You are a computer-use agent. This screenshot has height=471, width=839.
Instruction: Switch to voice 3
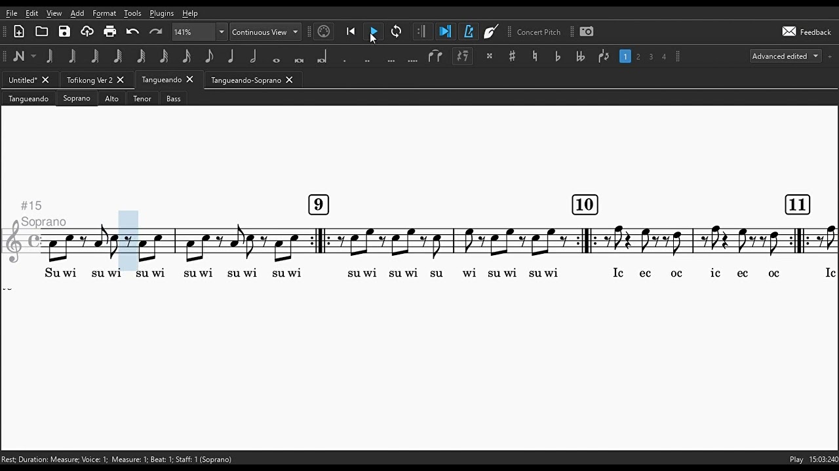tap(651, 56)
